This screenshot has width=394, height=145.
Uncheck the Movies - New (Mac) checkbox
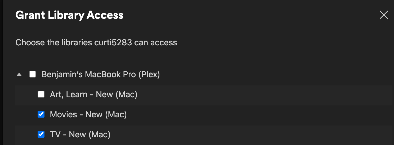pyautogui.click(x=41, y=114)
